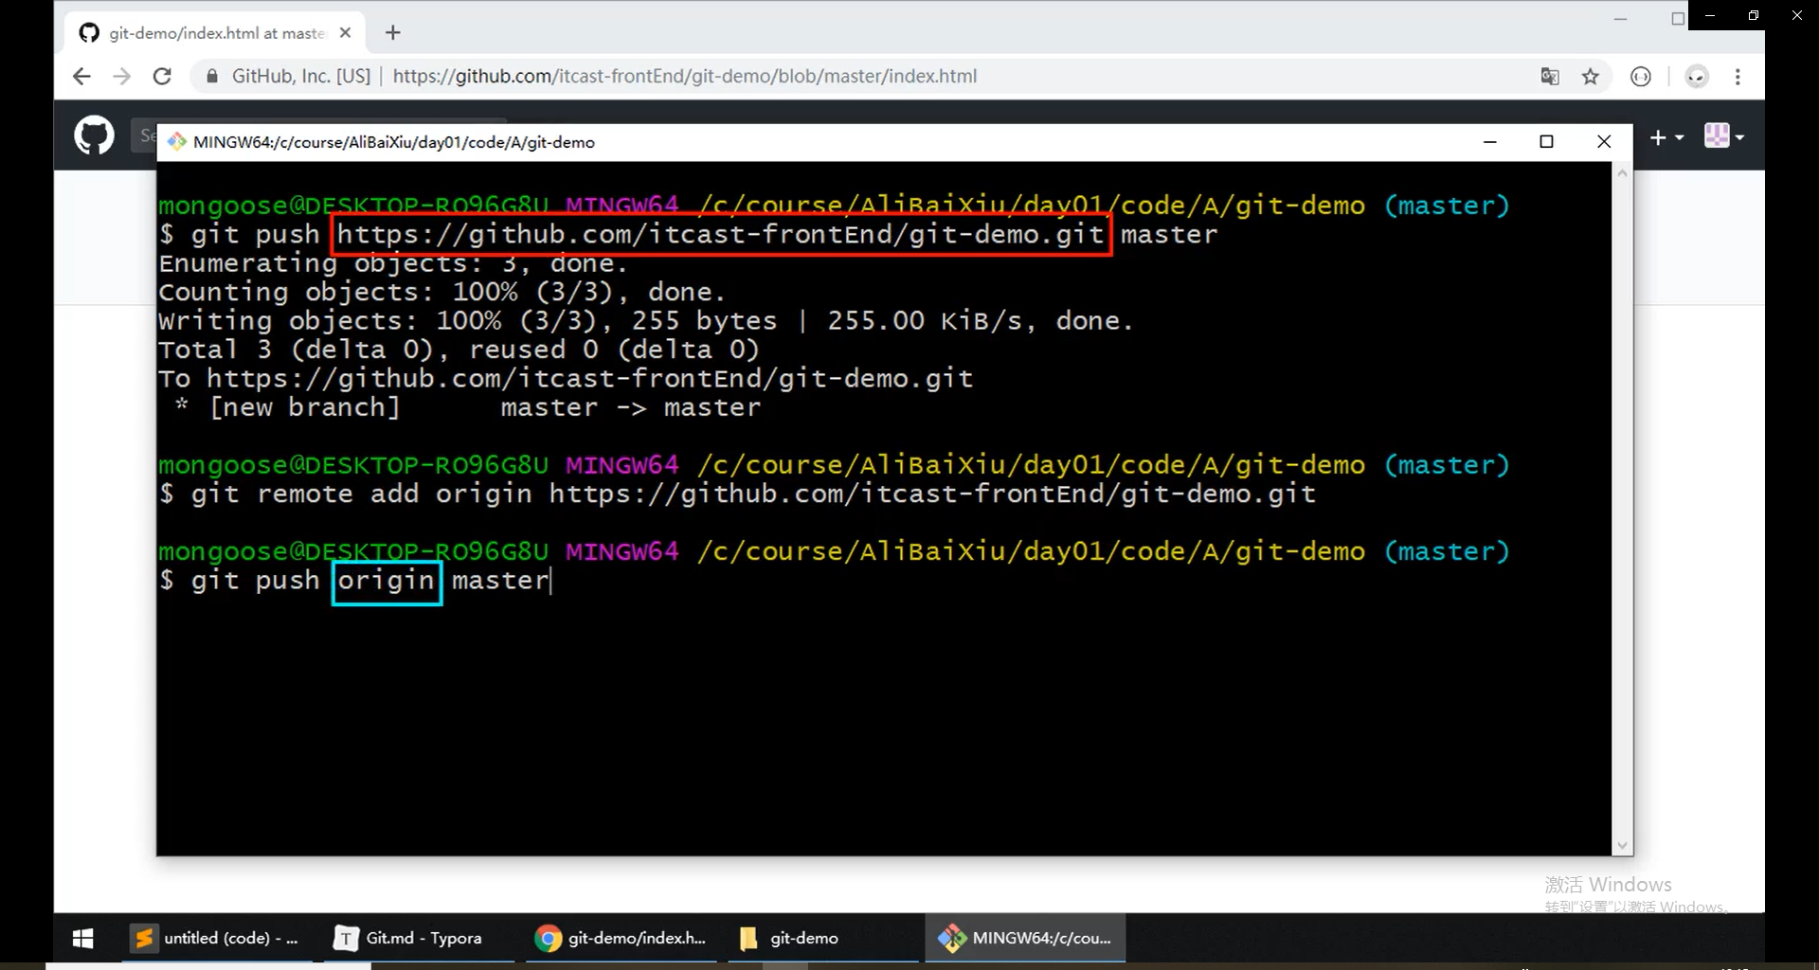Click the extensions {...} icon in toolbar

pyautogui.click(x=1642, y=76)
